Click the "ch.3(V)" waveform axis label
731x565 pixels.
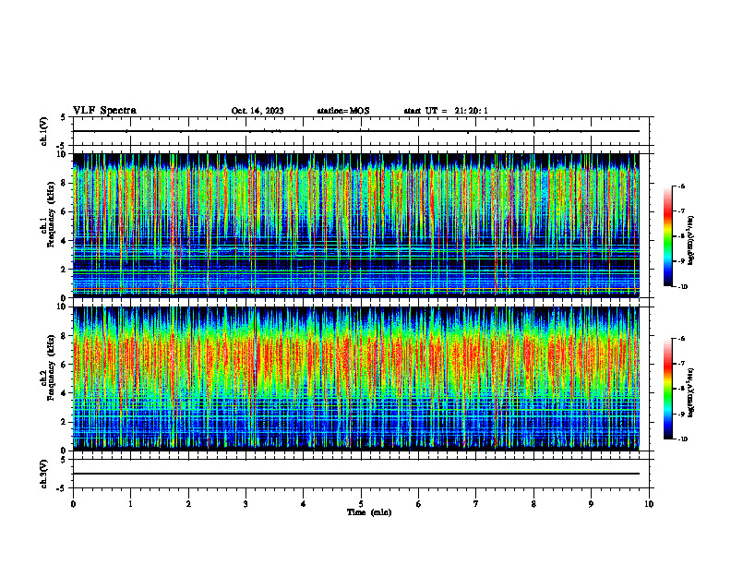(x=44, y=474)
